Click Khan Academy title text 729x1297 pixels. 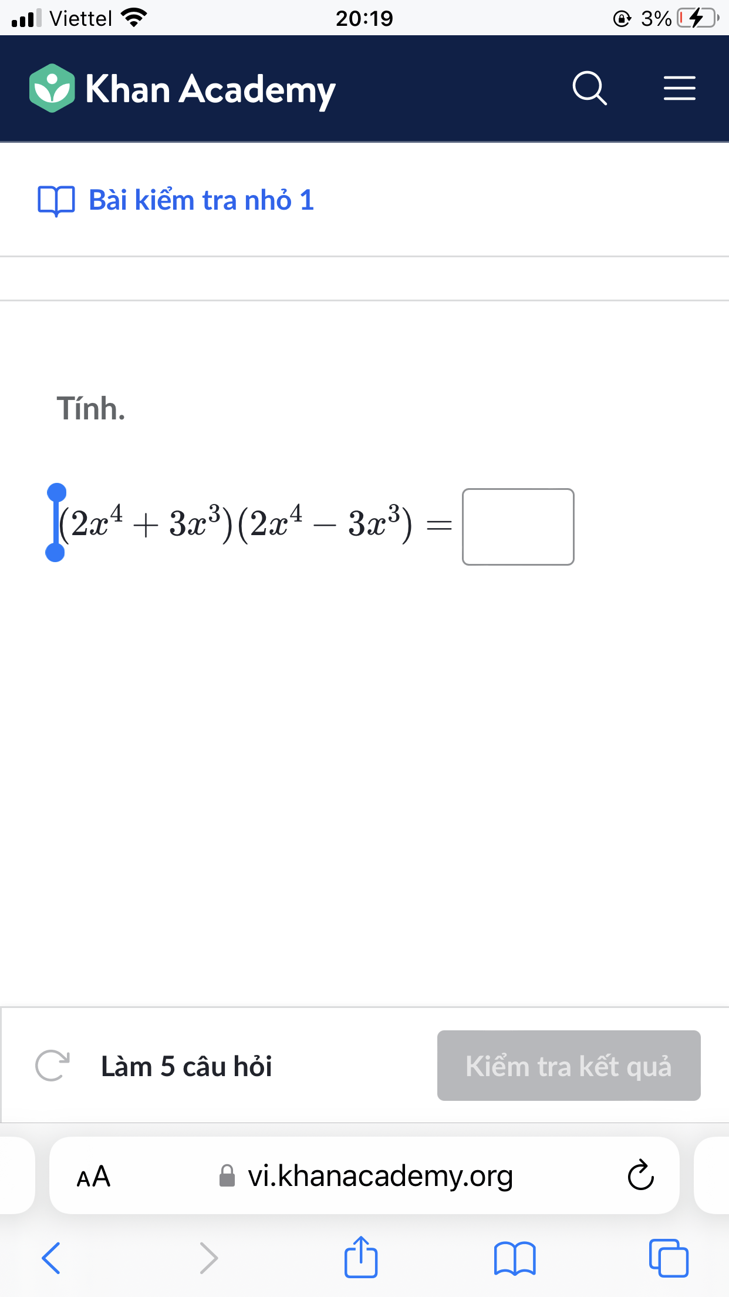coord(210,89)
